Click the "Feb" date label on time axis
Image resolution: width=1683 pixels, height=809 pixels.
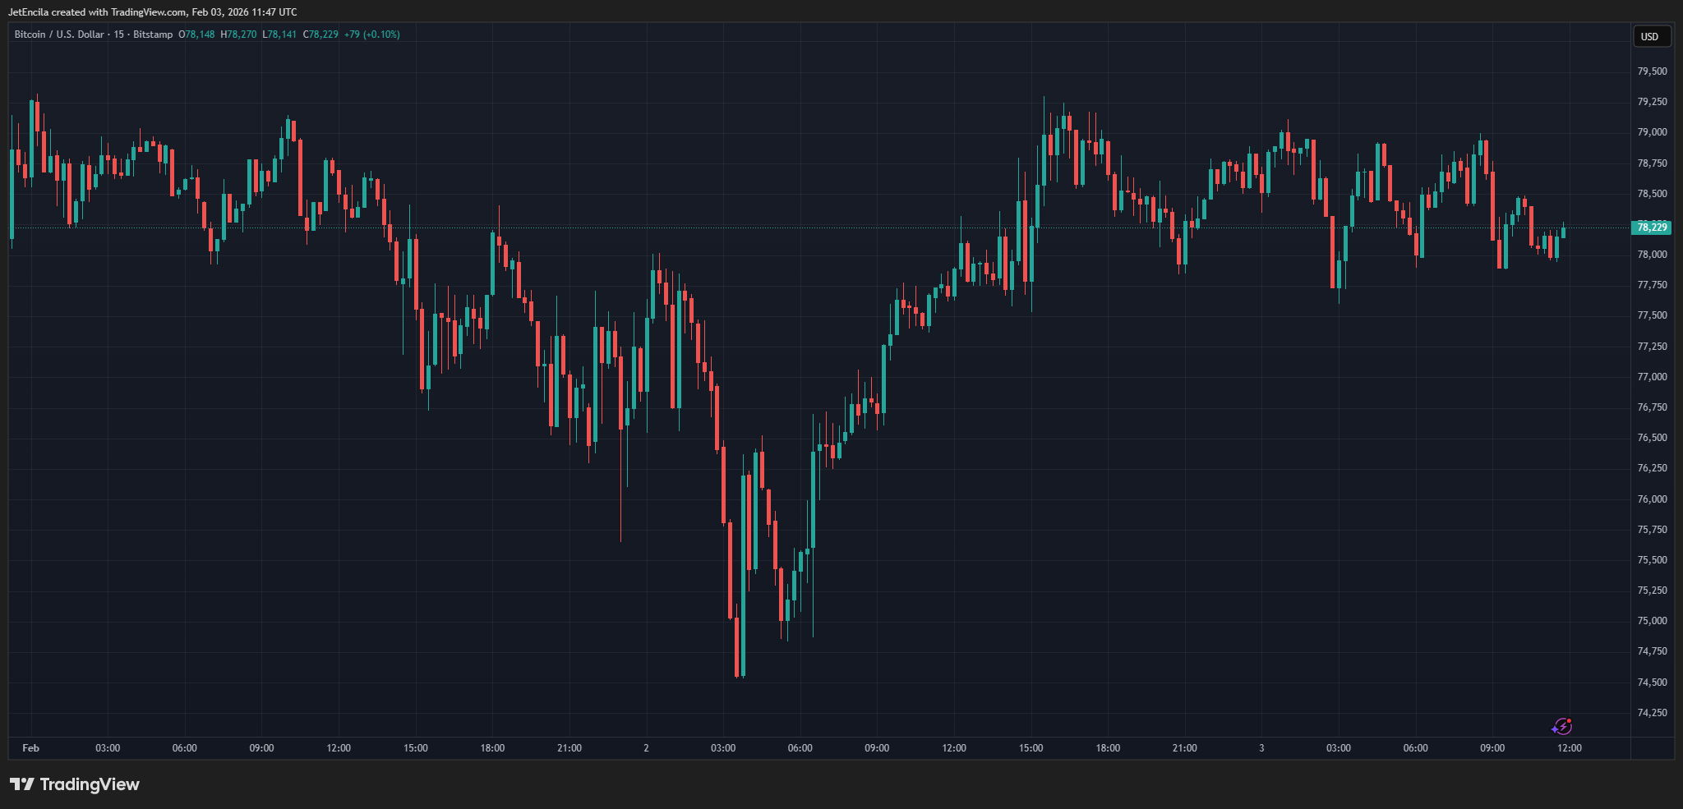(30, 748)
